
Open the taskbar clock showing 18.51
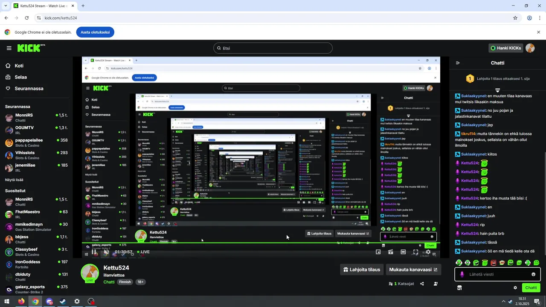(x=522, y=301)
